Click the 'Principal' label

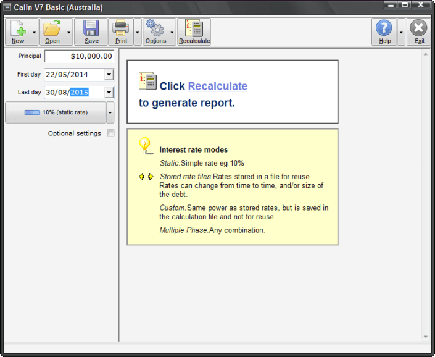click(30, 56)
